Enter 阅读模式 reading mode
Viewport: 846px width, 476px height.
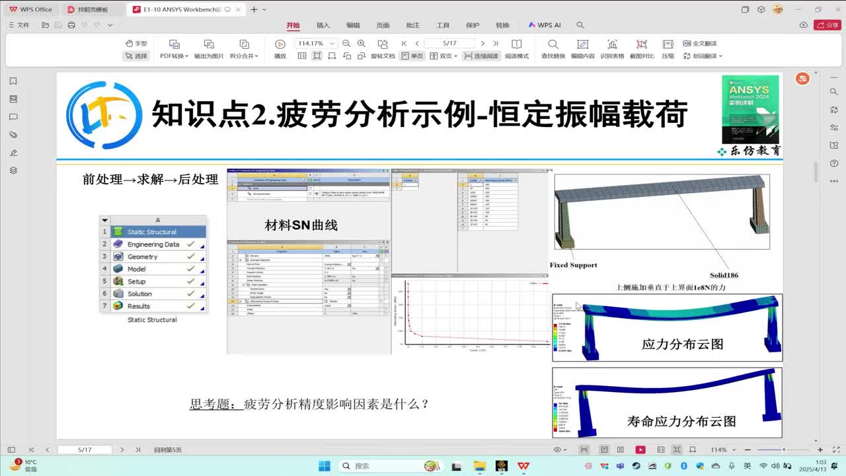coord(517,50)
